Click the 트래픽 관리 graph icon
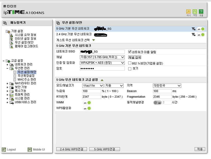This screenshot has width=211, height=159. 12,95
